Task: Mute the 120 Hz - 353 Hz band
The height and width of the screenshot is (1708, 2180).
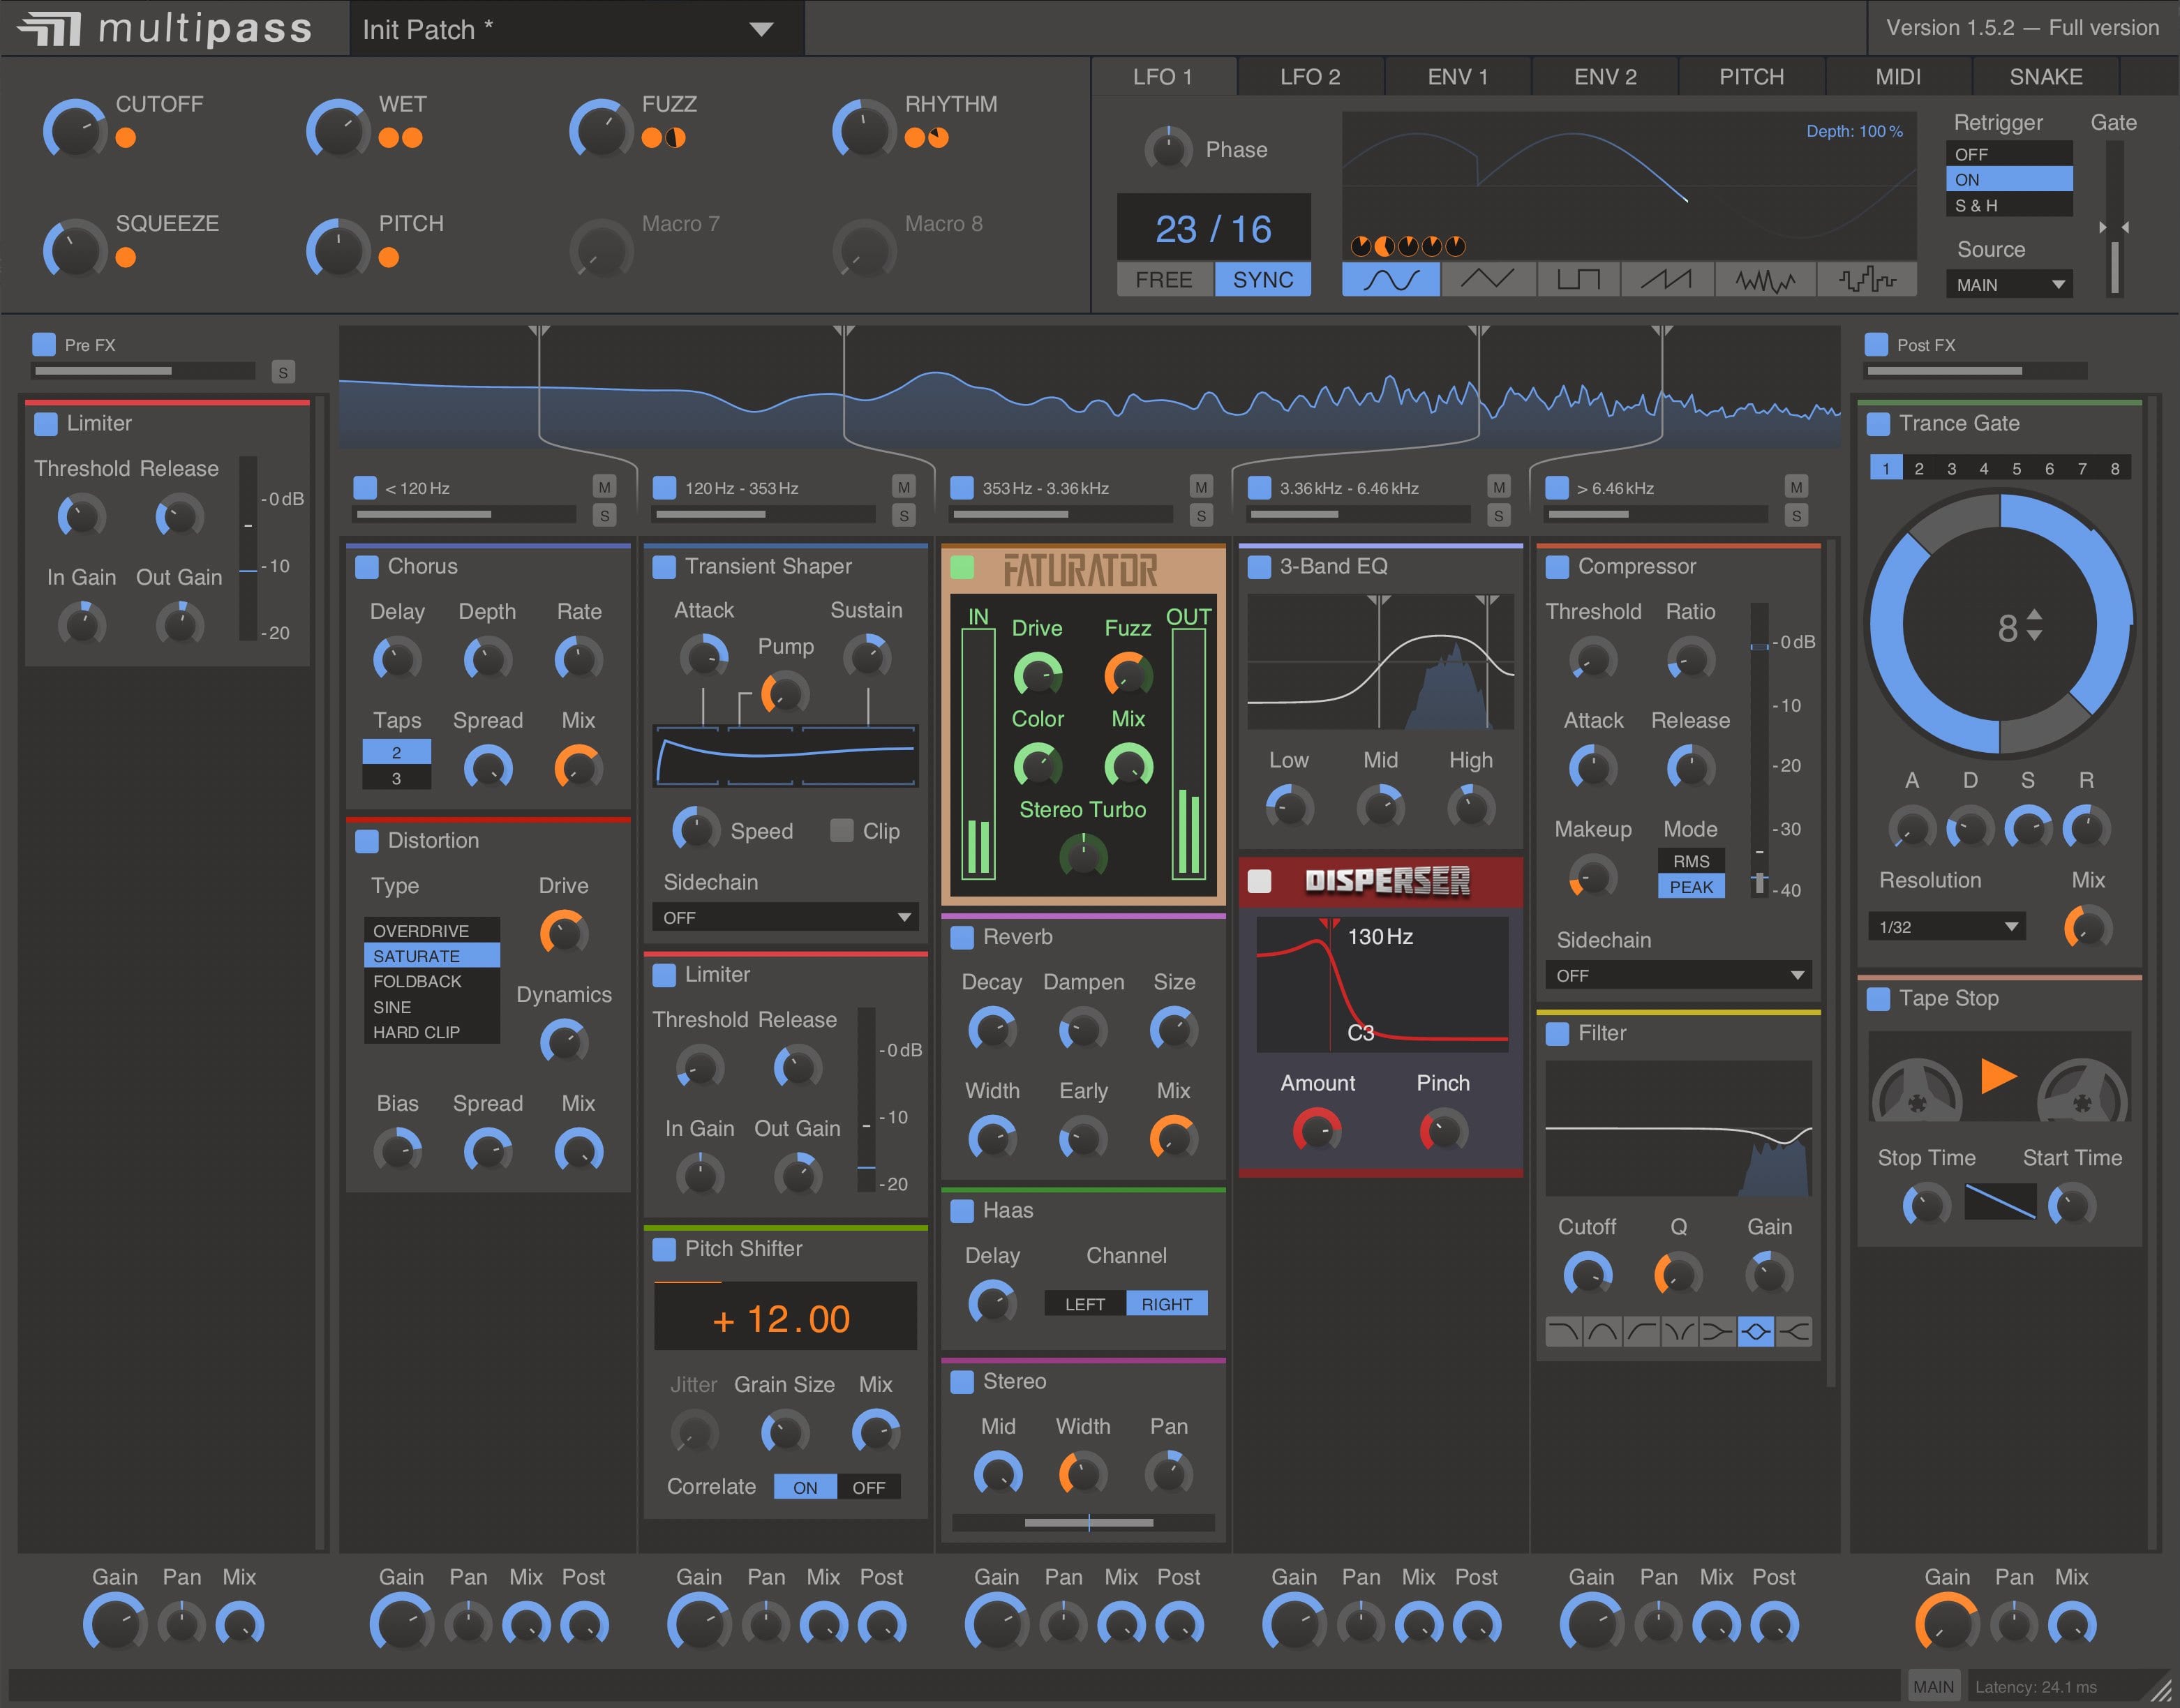Action: (903, 487)
